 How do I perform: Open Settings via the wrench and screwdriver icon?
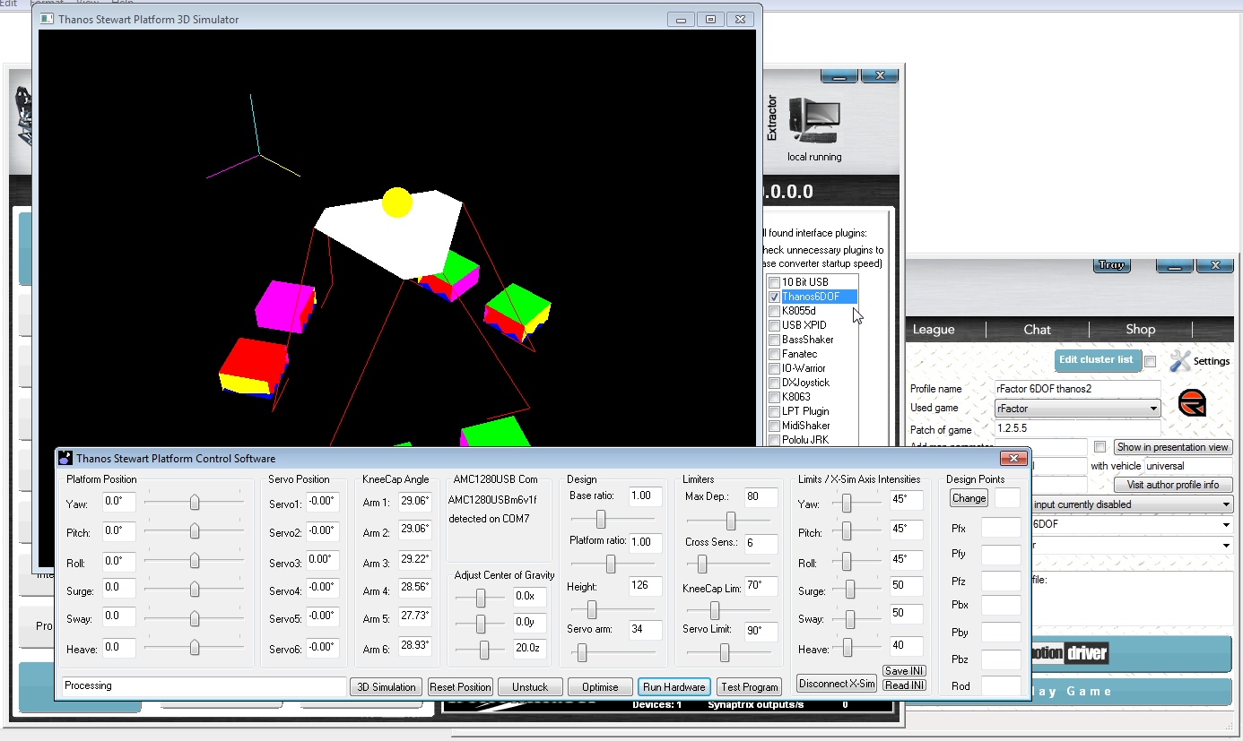pyautogui.click(x=1182, y=361)
